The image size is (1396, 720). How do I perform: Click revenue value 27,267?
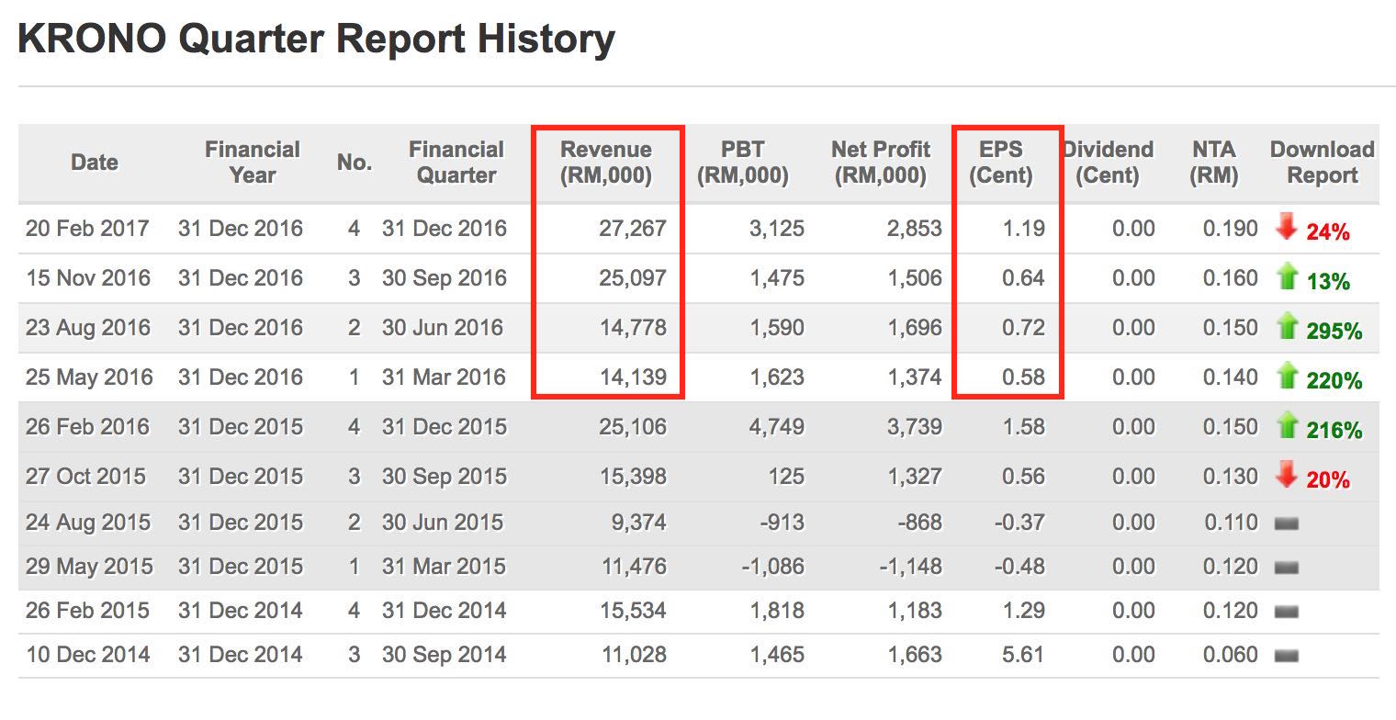635,229
